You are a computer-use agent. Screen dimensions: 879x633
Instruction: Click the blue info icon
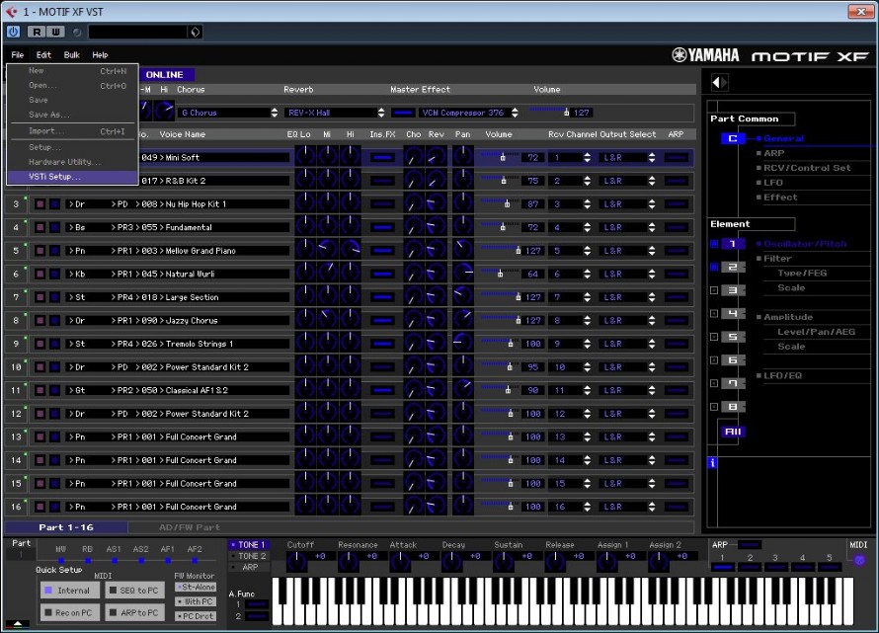(712, 462)
